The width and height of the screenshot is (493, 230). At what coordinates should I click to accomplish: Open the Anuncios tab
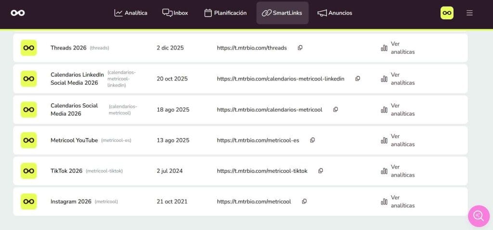point(335,13)
